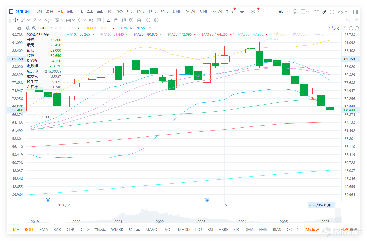The image size is (367, 241).
Task: Select the arrow annotation tool
Action: click(80, 20)
